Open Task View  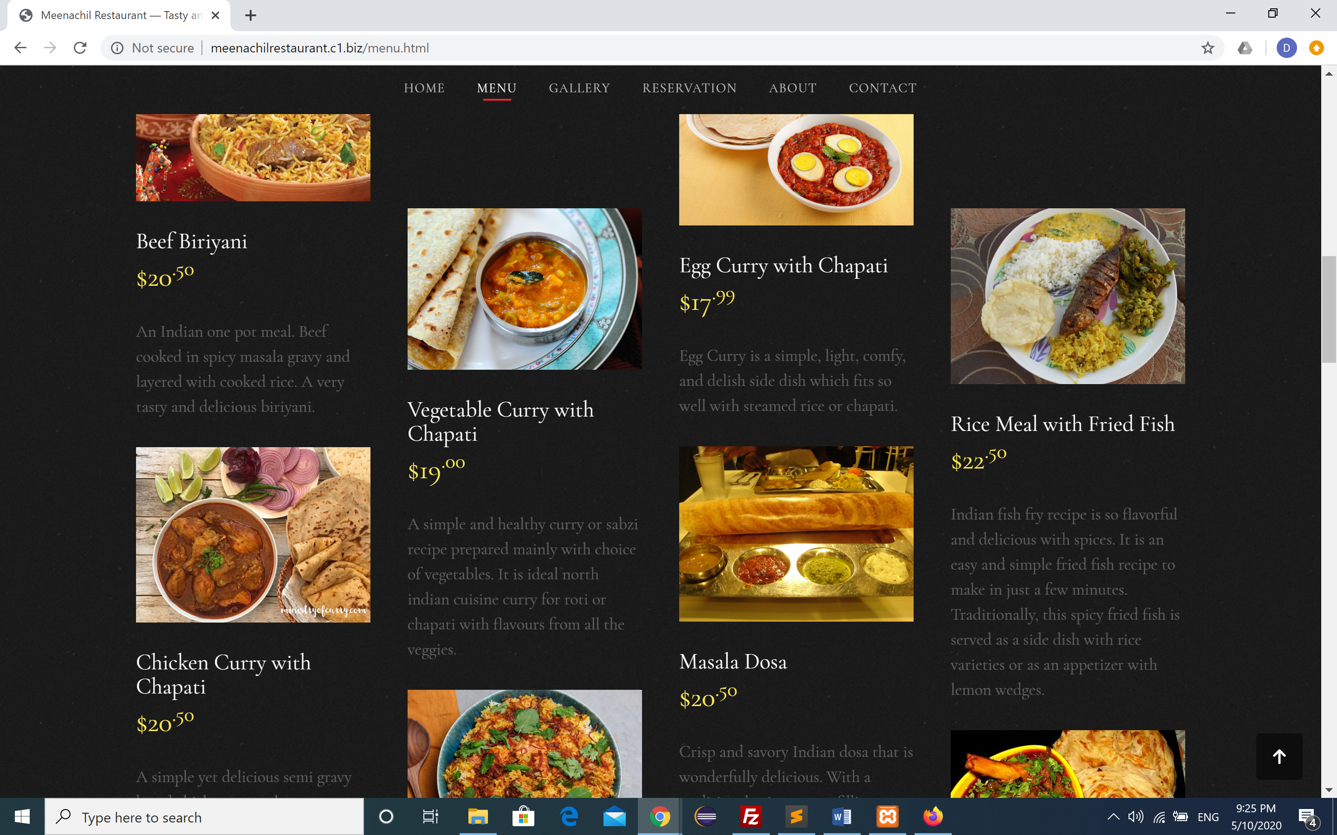[x=430, y=816]
